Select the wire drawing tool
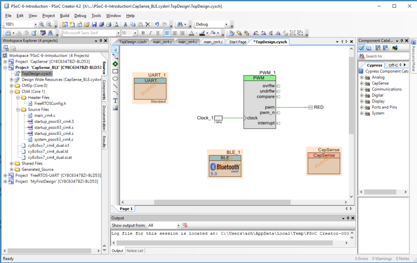 click(x=115, y=56)
